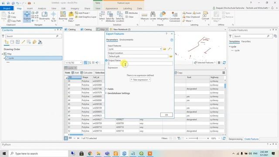Click the Windows taskbar search box
279x157 pixels.
pos(38,154)
